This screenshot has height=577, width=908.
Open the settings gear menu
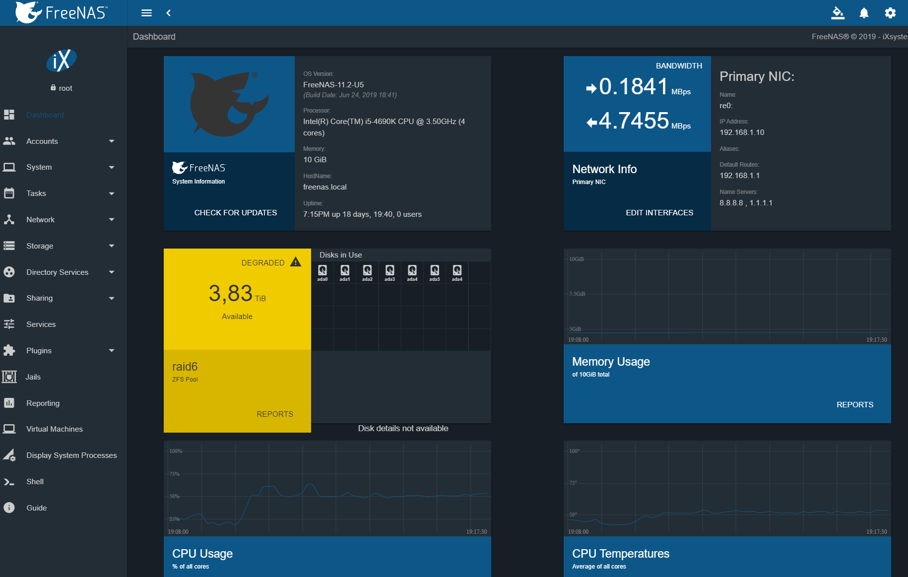(890, 13)
